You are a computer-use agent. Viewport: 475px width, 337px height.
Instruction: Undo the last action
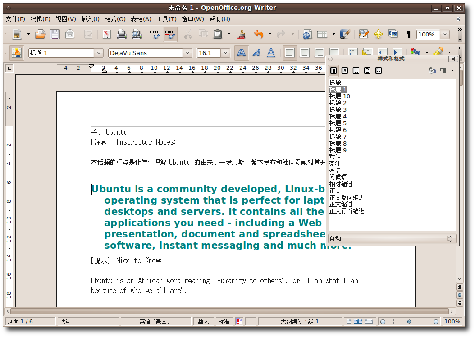[258, 34]
